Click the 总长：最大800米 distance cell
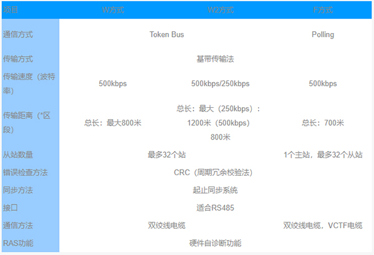This screenshot has width=374, height=255. point(113,123)
